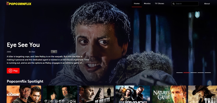Open the cowboy hat movie thumbnail
Viewport: 217px width, 103px height.
(202, 94)
